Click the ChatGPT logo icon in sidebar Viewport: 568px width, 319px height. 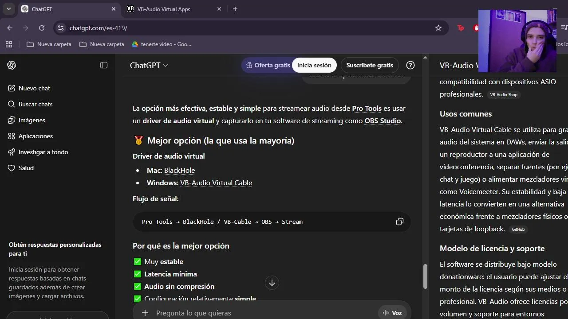tap(12, 65)
